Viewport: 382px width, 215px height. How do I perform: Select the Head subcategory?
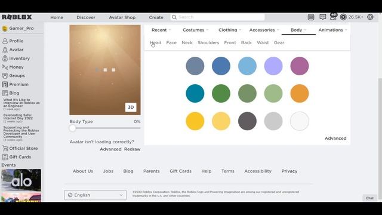(x=155, y=42)
